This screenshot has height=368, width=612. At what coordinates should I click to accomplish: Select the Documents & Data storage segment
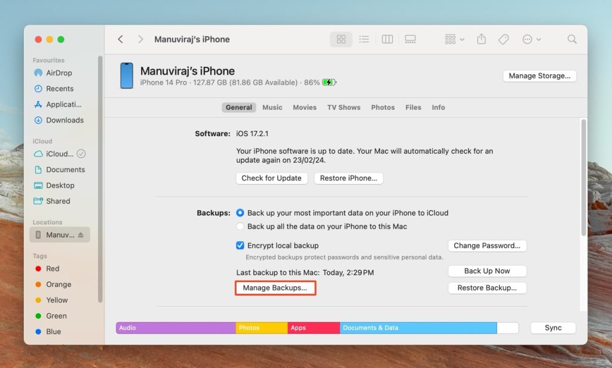click(418, 328)
